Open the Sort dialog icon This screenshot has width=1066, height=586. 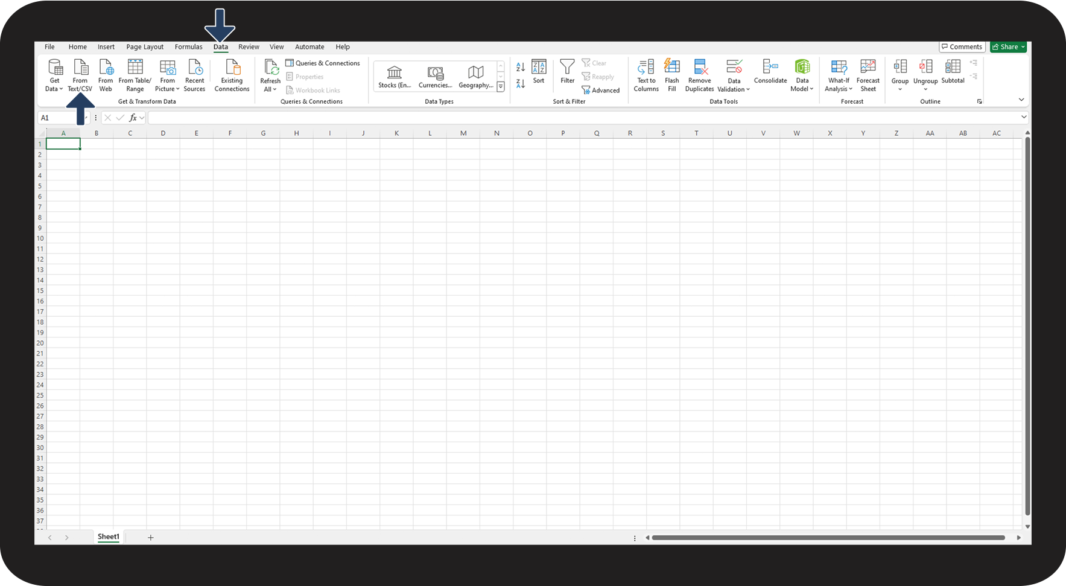pyautogui.click(x=539, y=68)
